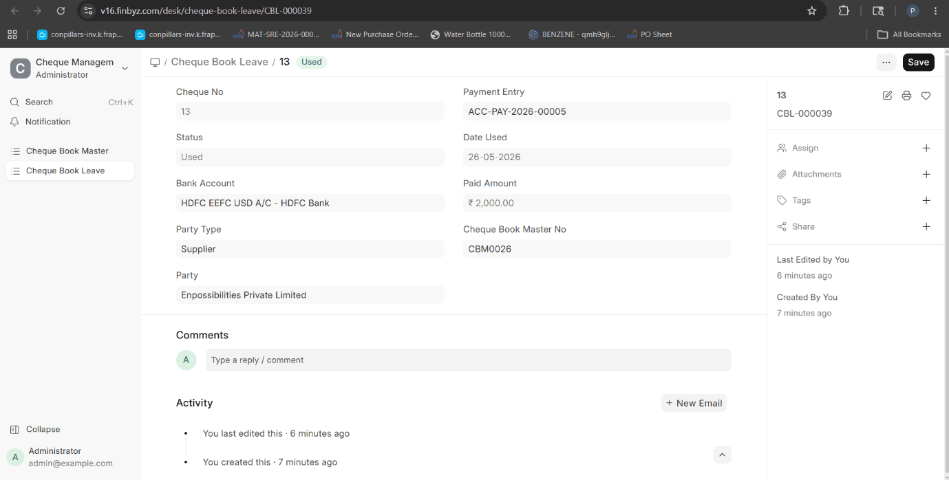Open site information icon in address bar
The height and width of the screenshot is (480, 949).
click(x=88, y=11)
